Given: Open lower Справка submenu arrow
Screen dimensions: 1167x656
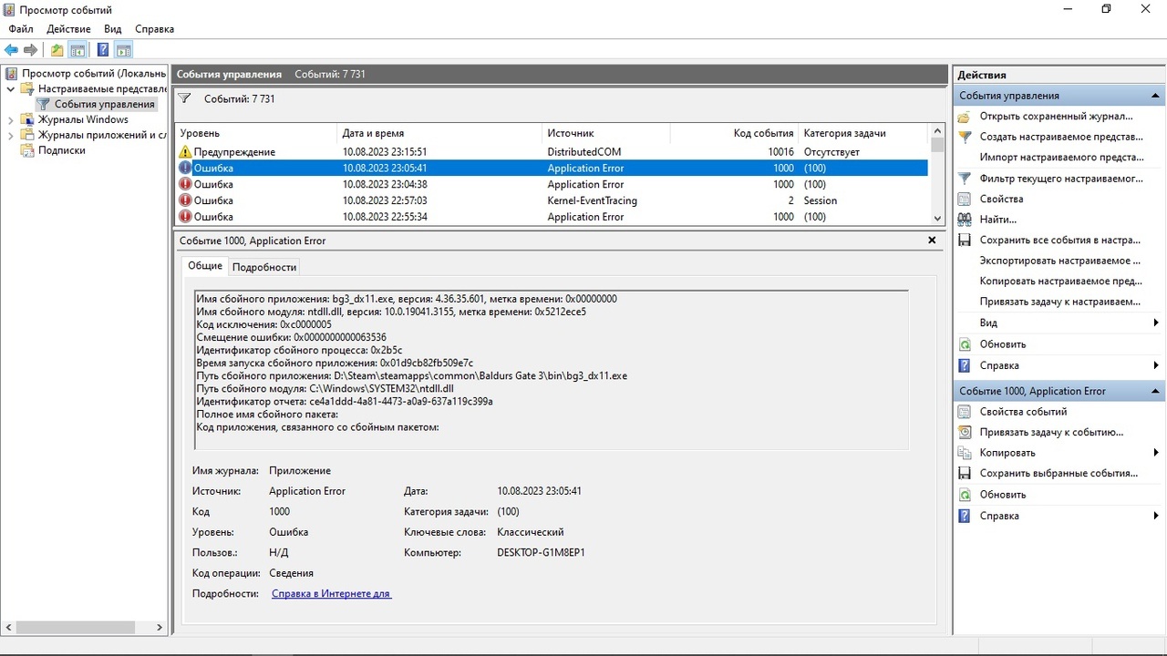Looking at the screenshot, I should coord(1156,516).
